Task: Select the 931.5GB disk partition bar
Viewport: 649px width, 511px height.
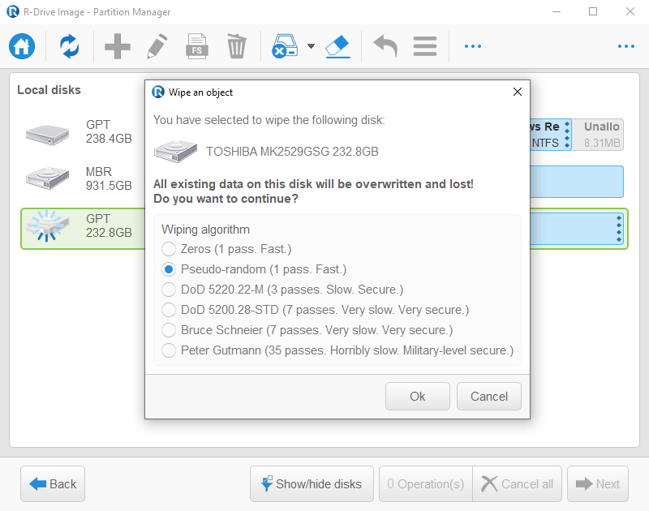Action: [x=577, y=182]
